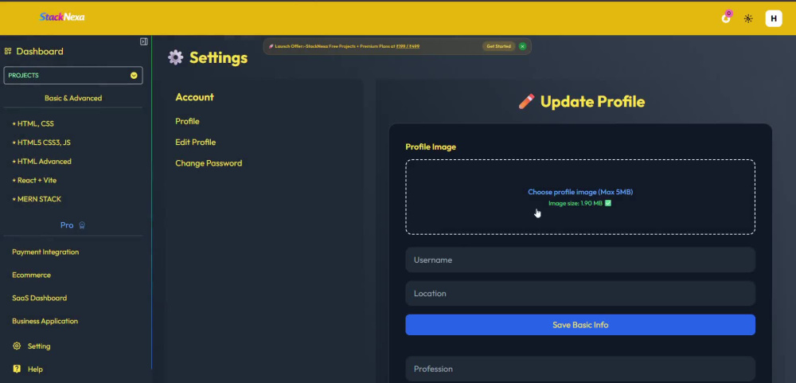Click into the Username field
This screenshot has width=796, height=383.
tap(580, 260)
